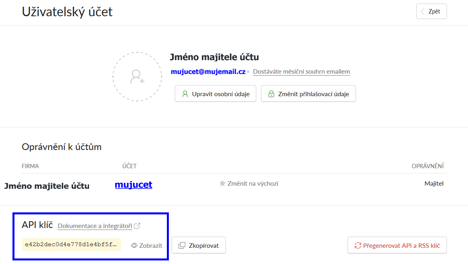Click the lock icon in Změnit přihlašovací údaje
Screen dimensions: 468x264
[271, 94]
